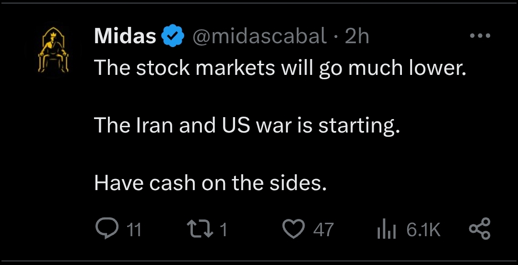Click the blue verified checkmark badge
Screen dimensions: 518x265
[174, 36]
